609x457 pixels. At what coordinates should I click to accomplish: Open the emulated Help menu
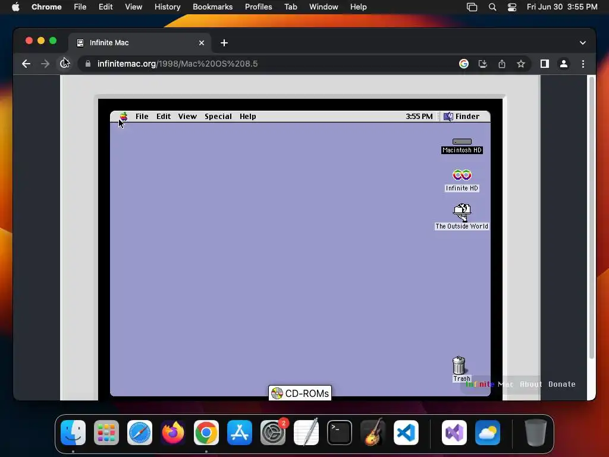(247, 116)
